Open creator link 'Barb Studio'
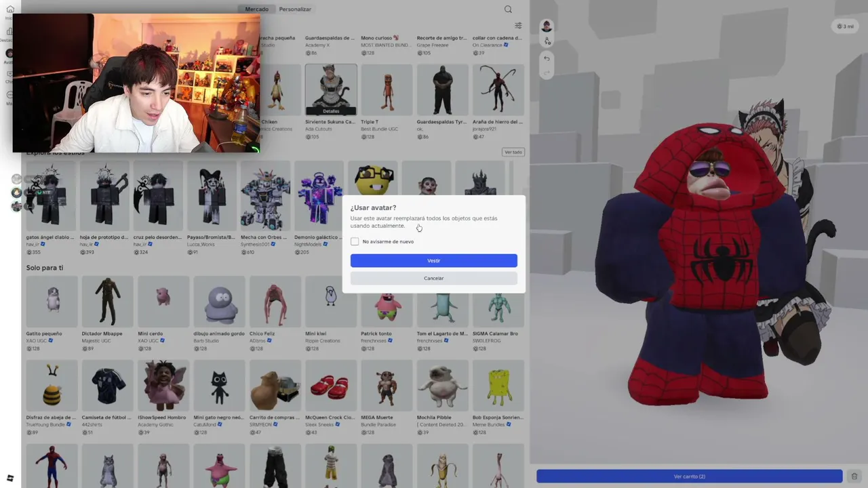The width and height of the screenshot is (868, 488). [x=206, y=341]
